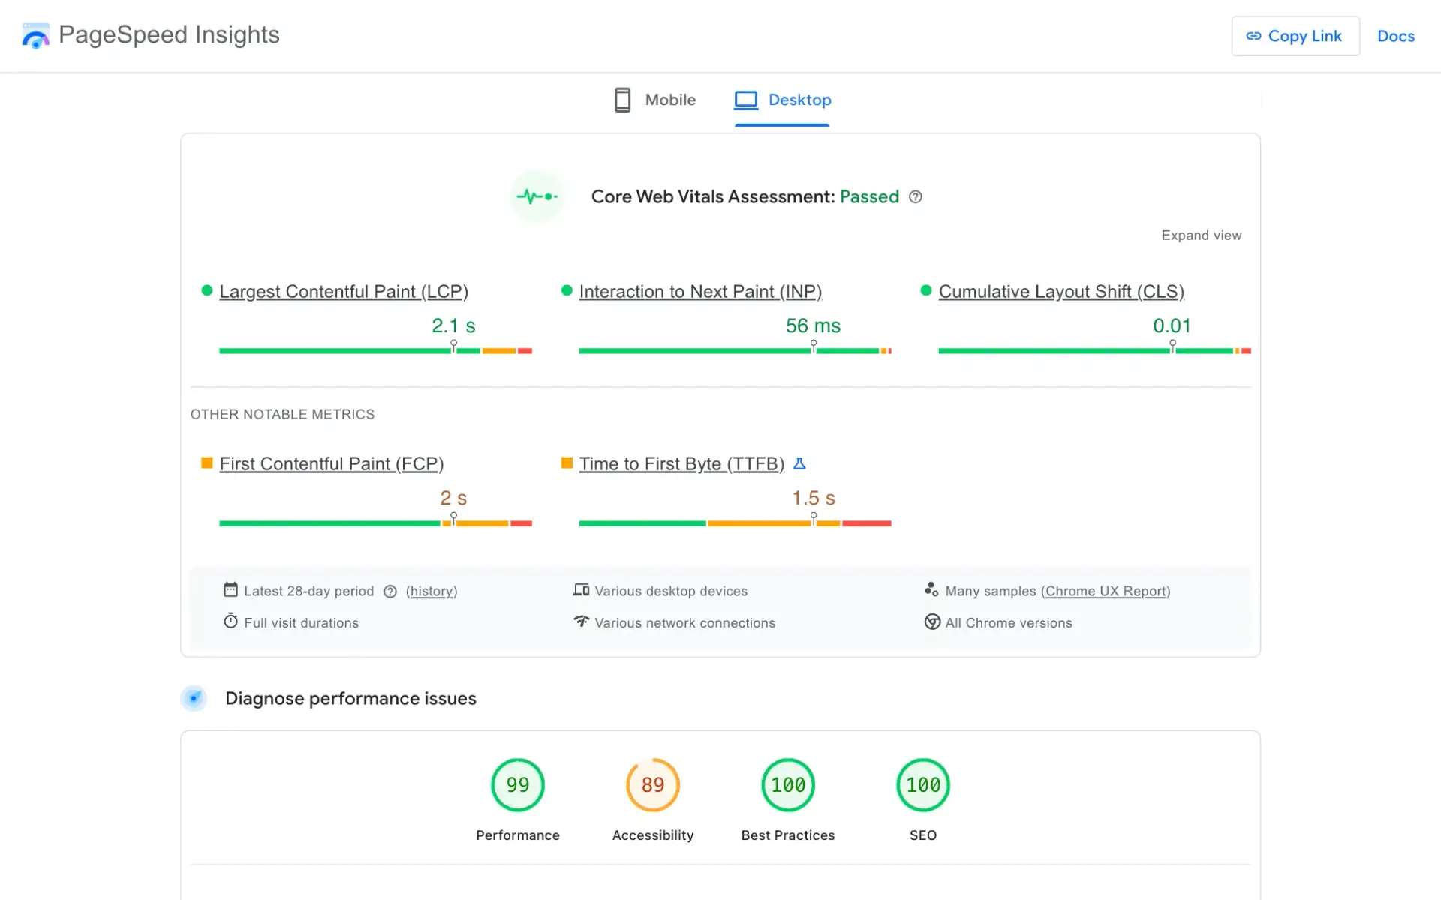Click the green dot beside CLS
Viewport: 1441px width, 900px height.
tap(926, 291)
